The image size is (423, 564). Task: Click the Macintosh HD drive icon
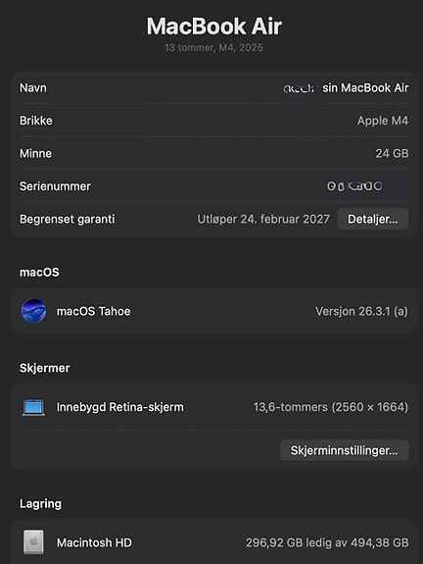click(x=33, y=542)
